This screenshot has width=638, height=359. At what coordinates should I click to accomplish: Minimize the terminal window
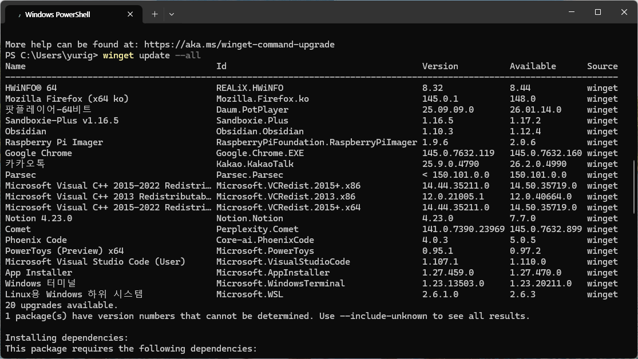point(572,12)
